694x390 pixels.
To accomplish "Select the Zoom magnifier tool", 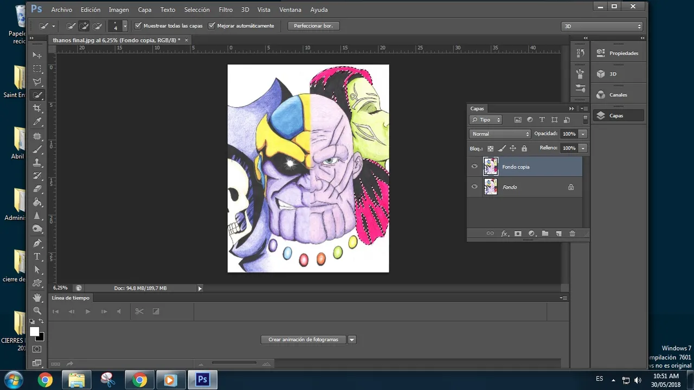I will (x=37, y=310).
